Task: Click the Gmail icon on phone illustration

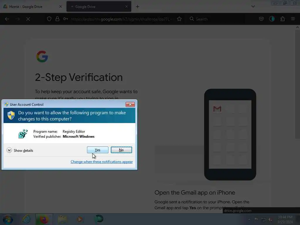Action: point(217,109)
